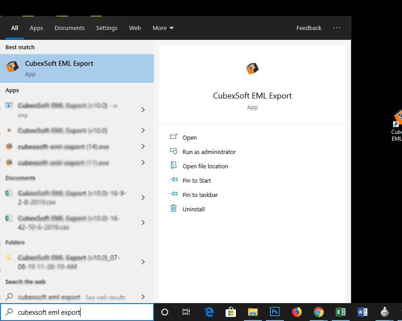The height and width of the screenshot is (321, 402).
Task: Click the Open file location icon
Action: pos(174,165)
